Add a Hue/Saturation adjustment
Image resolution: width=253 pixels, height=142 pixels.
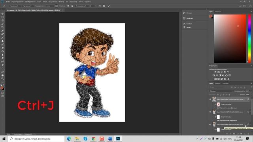point(214,75)
